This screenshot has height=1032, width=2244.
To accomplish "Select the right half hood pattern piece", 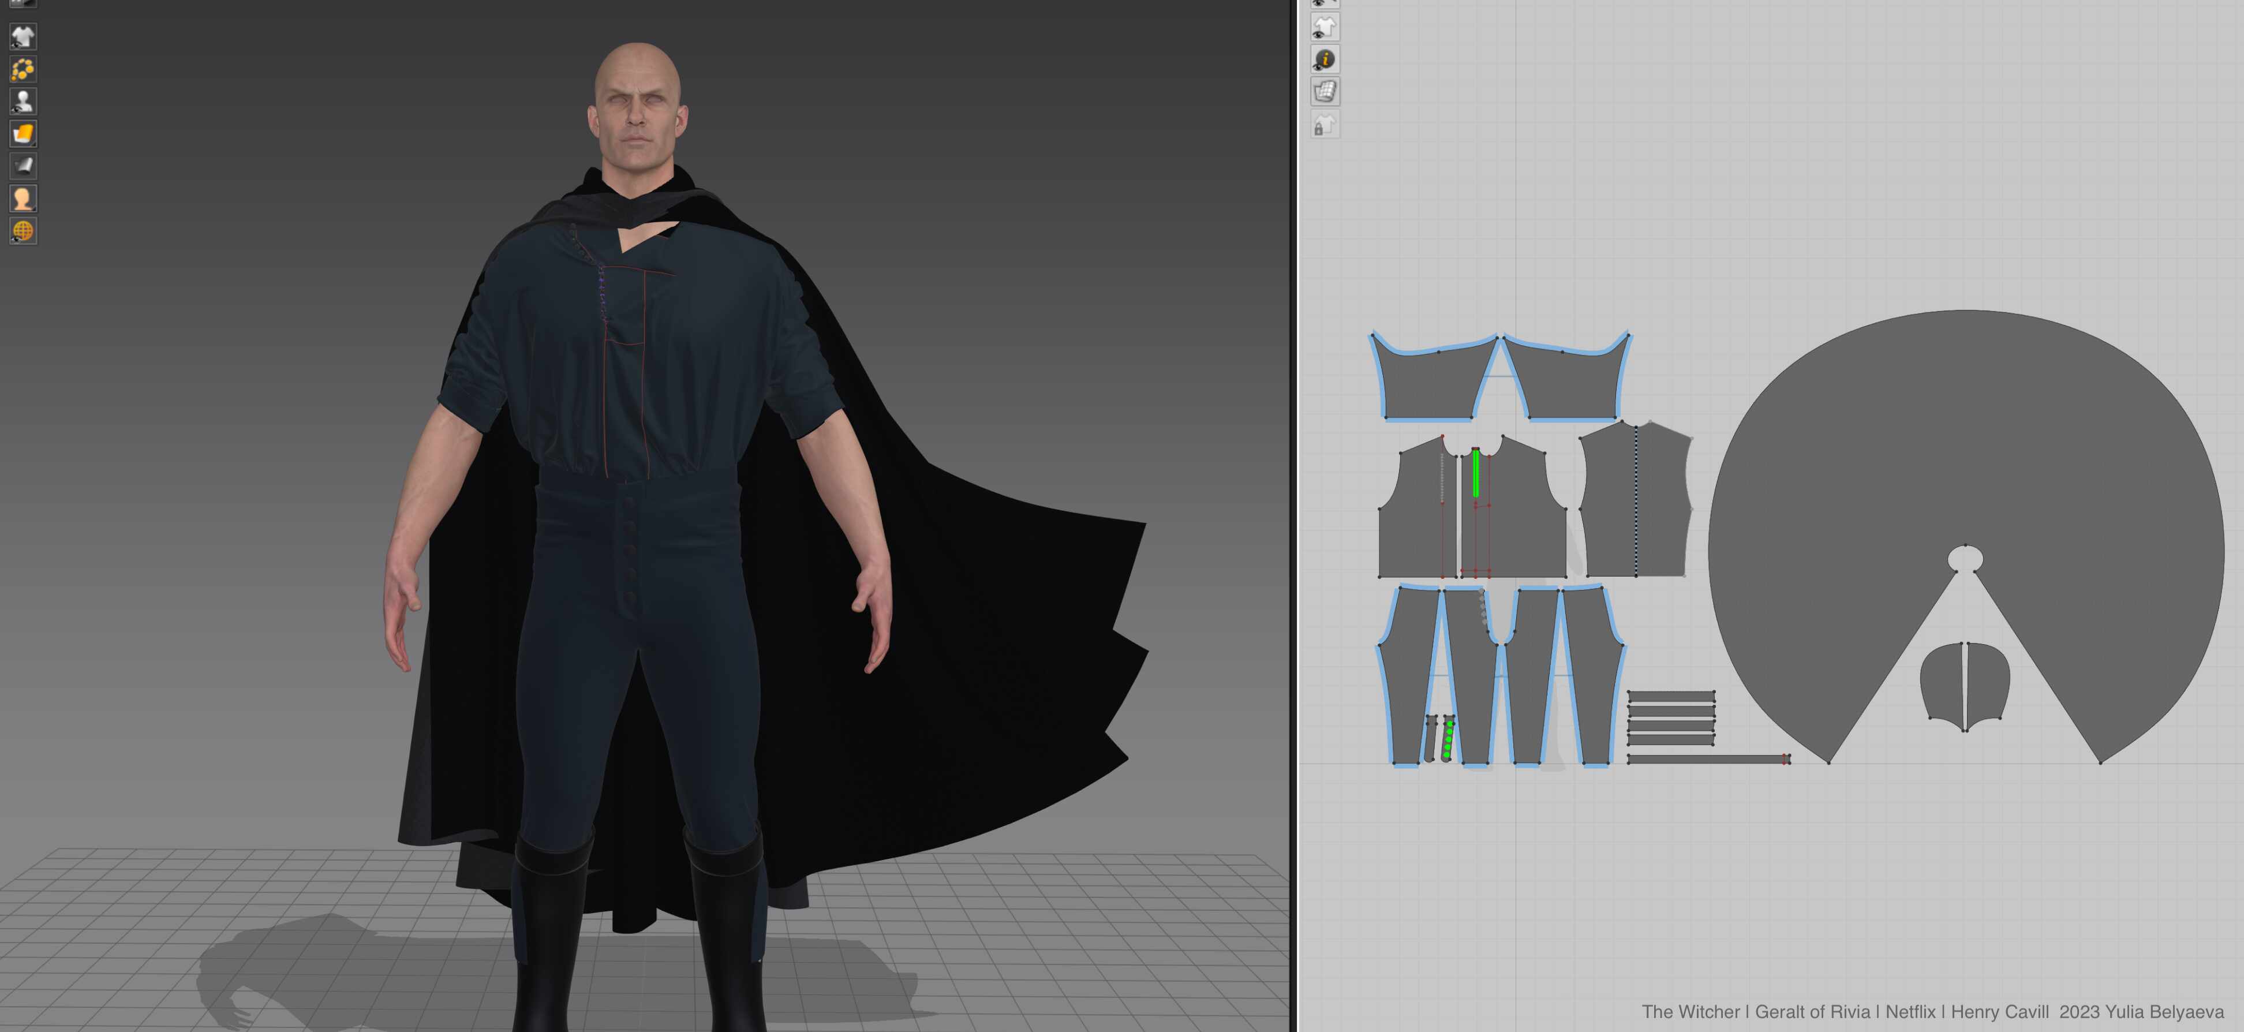I will (1988, 683).
